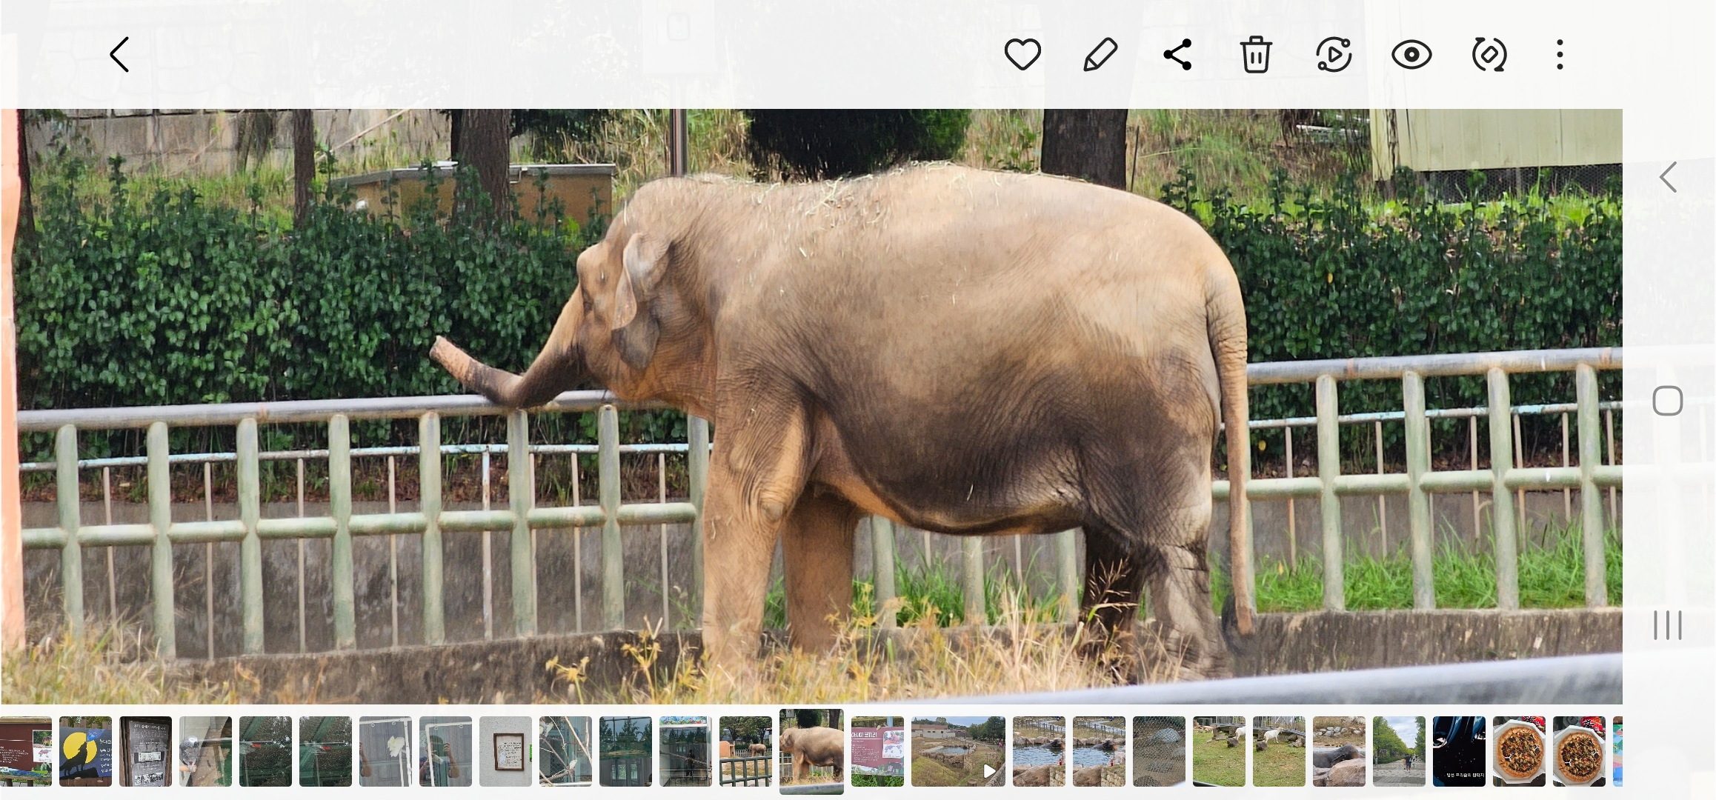The height and width of the screenshot is (800, 1716).
Task: Open thumbnail of white birds on branches
Action: [x=566, y=751]
